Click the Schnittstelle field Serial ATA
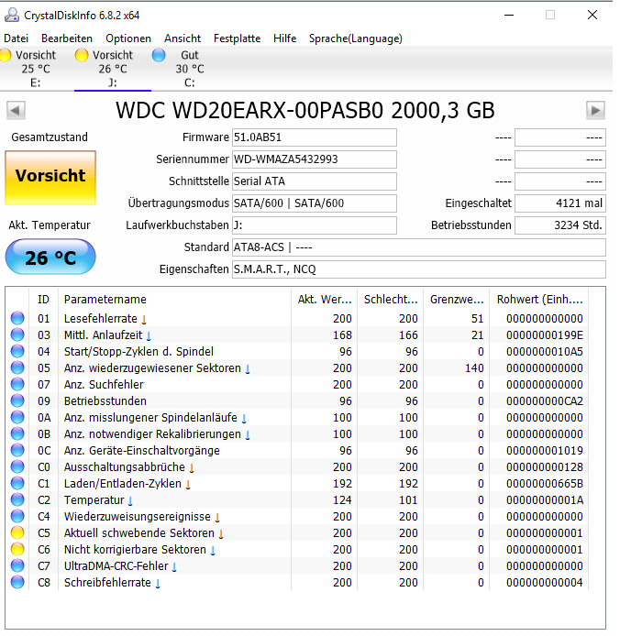642x636 pixels. pos(315,181)
